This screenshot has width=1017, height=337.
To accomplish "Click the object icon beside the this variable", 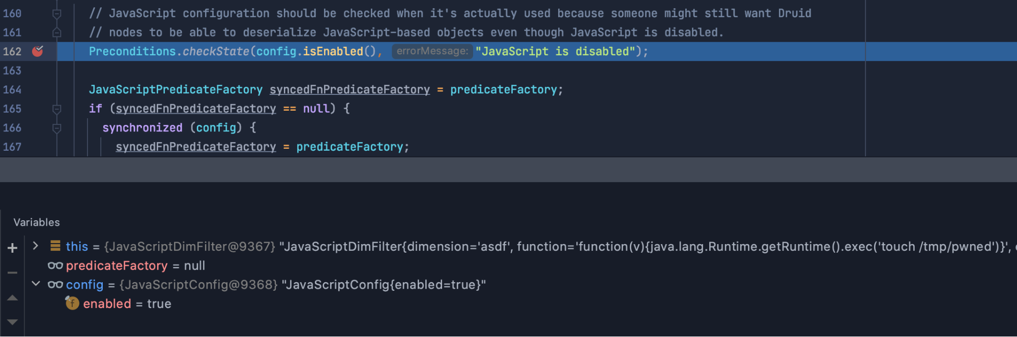I will tap(55, 246).
